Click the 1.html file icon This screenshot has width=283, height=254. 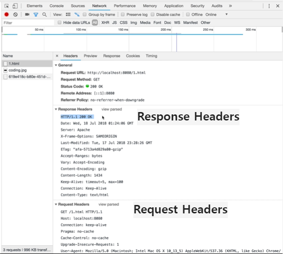pos(6,63)
